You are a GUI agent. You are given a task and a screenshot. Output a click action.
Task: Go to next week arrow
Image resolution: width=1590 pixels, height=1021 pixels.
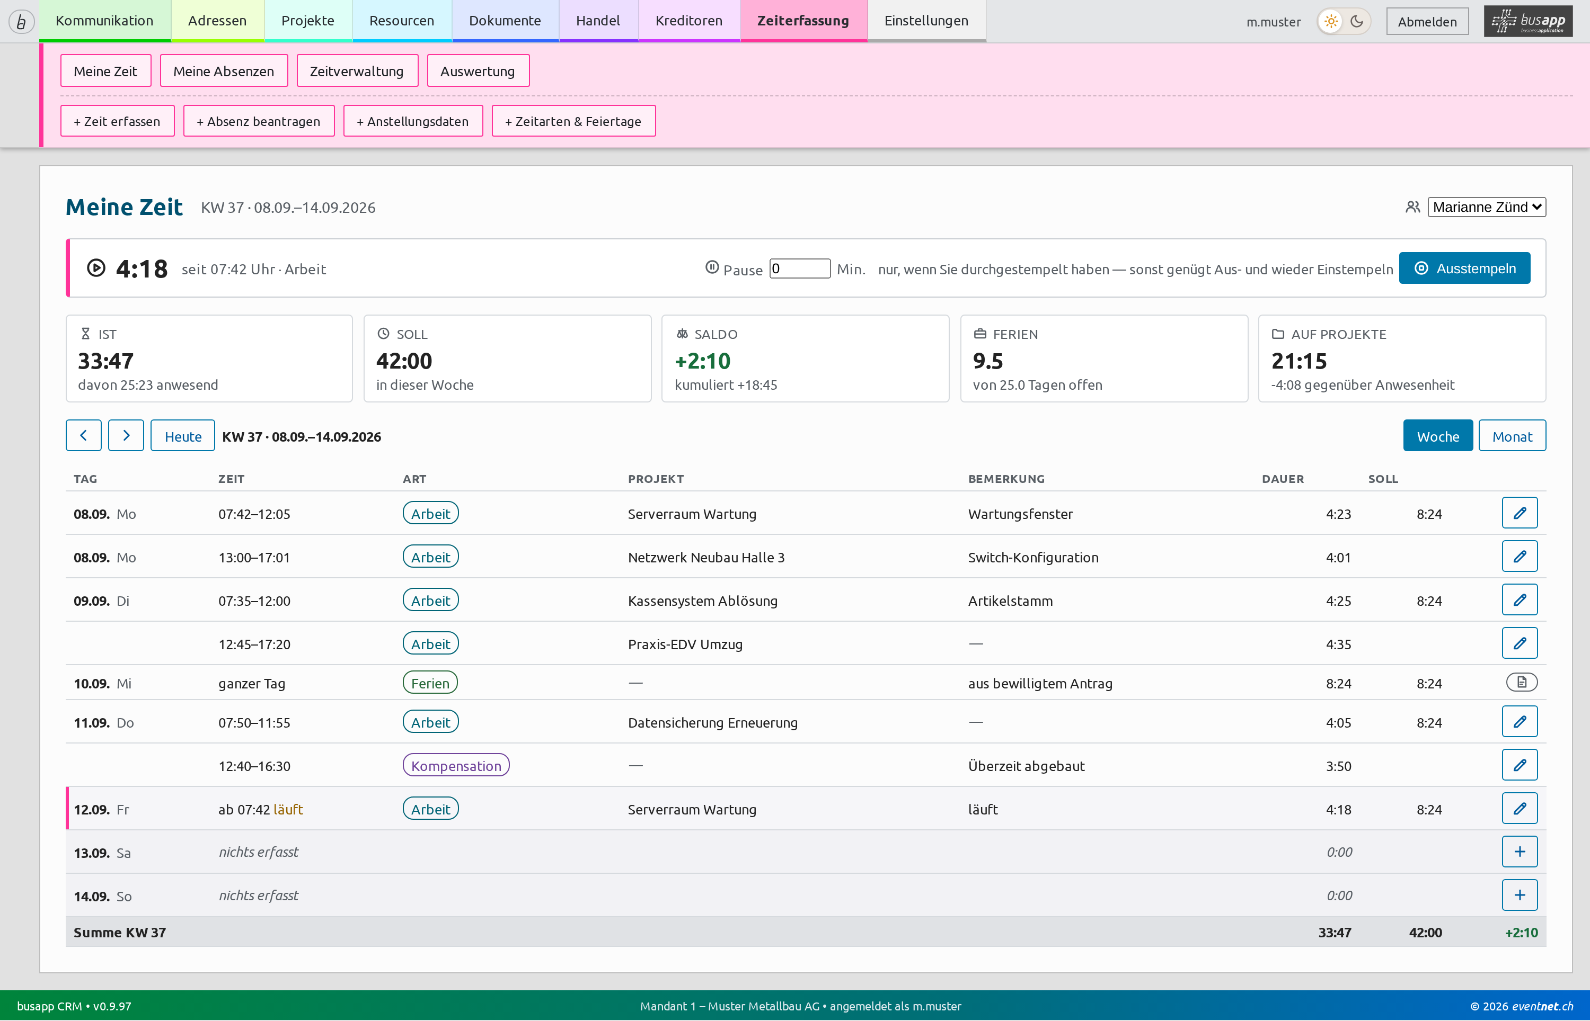tap(126, 436)
